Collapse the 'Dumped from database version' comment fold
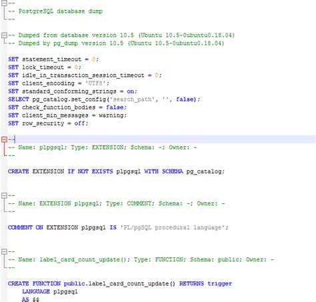The height and width of the screenshot is (302, 316). click(x=4, y=35)
